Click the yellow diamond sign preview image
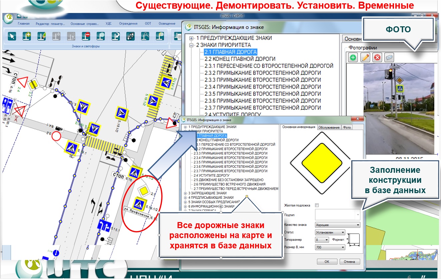Image resolution: width=441 pixels, height=279 pixels. pyautogui.click(x=322, y=163)
